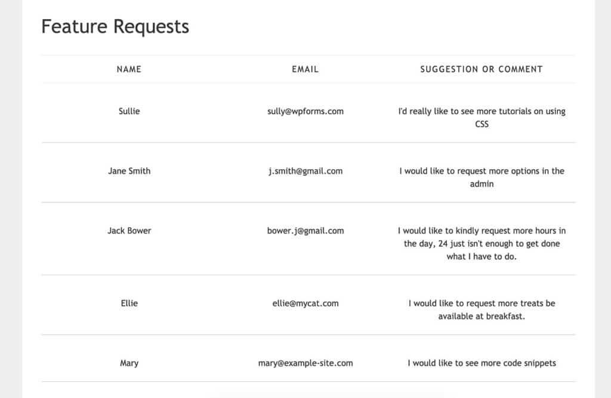This screenshot has width=611, height=398.
Task: Click the j.smith@gmail.com email address
Action: coord(305,171)
